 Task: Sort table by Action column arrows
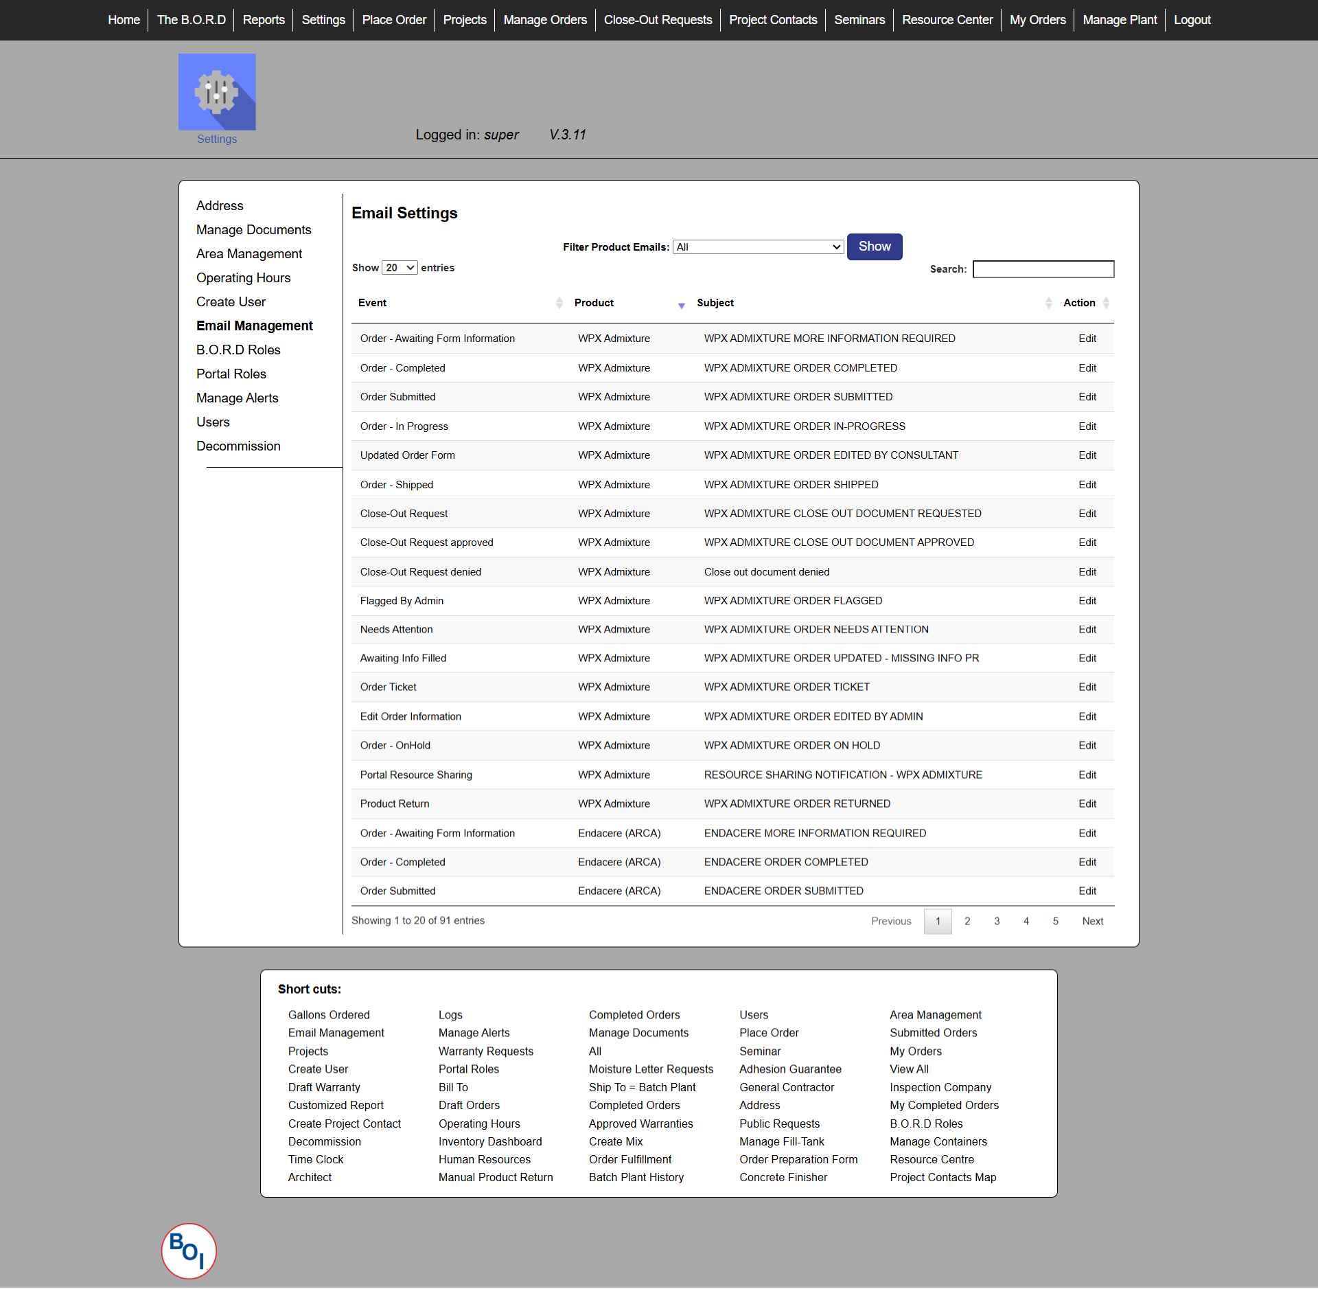tap(1106, 303)
